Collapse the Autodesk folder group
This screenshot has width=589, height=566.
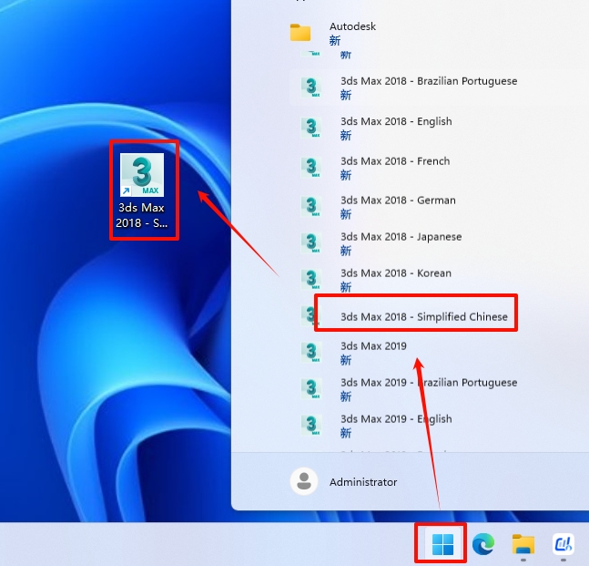352,27
